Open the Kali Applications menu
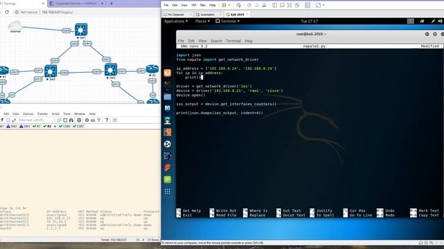444x249 pixels. 176,21
